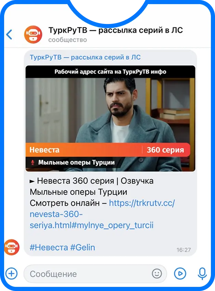Tap the Невеста orange title banner
The width and height of the screenshot is (215, 291).
84,150
